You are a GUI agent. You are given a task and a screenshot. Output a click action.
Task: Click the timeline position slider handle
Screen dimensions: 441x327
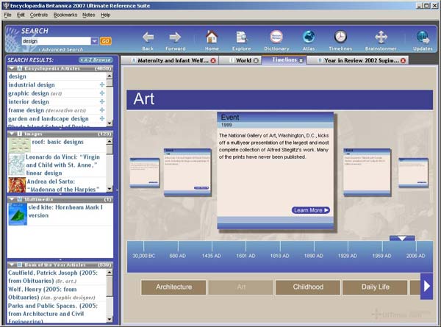click(402, 238)
